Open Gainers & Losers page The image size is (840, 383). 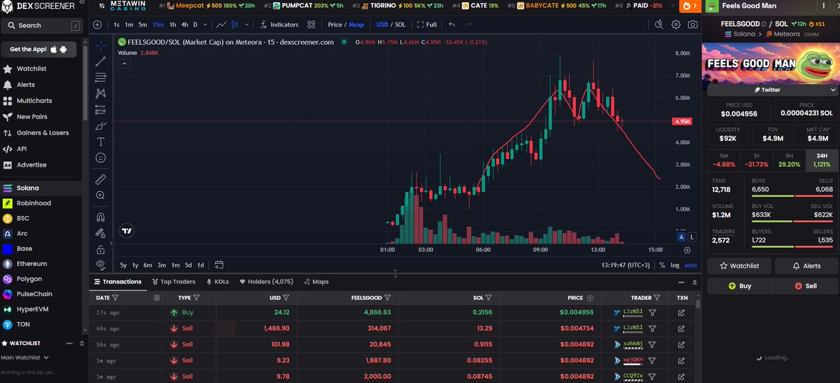coord(43,132)
